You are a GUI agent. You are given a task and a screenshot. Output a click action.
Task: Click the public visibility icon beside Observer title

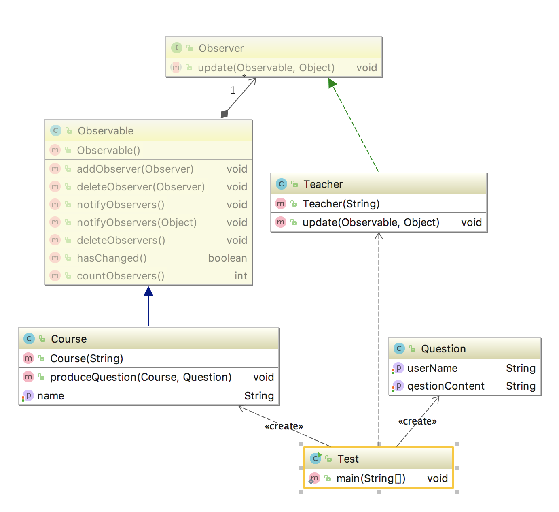[190, 48]
